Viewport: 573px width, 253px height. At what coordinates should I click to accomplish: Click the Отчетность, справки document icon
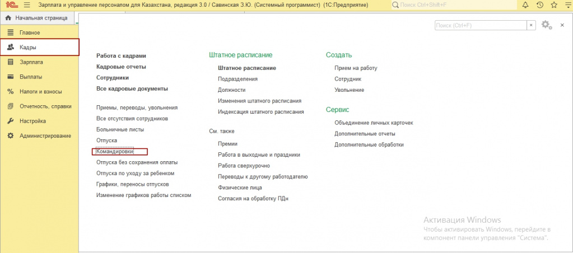11,106
